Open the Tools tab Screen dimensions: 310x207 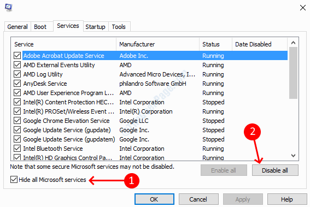119,27
